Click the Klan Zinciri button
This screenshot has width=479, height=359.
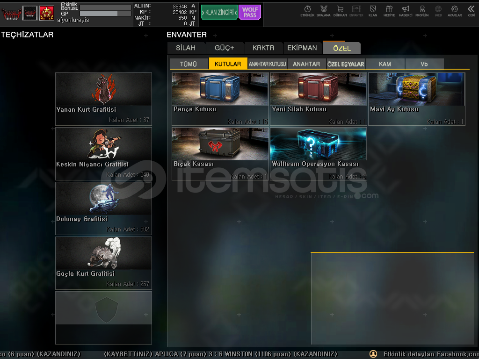coord(219,13)
